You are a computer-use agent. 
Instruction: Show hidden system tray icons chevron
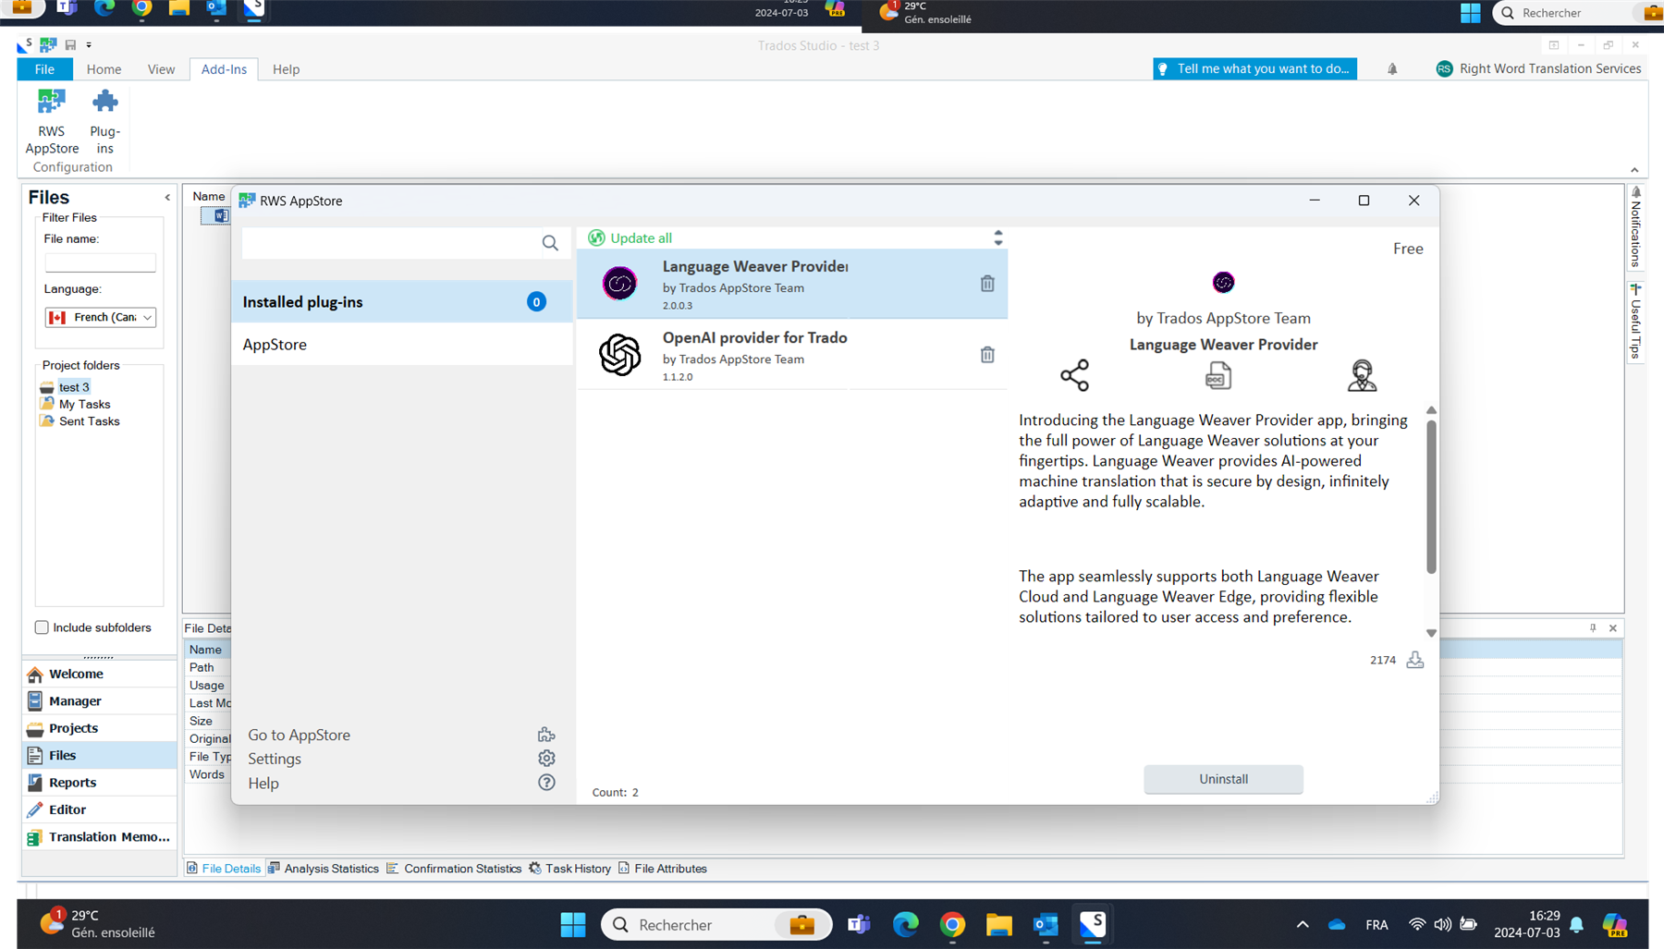pyautogui.click(x=1302, y=924)
